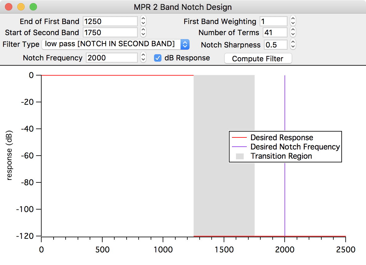Lower First Band Weighting using stepper down arrow
This screenshot has height=265, width=366.
(293, 23)
